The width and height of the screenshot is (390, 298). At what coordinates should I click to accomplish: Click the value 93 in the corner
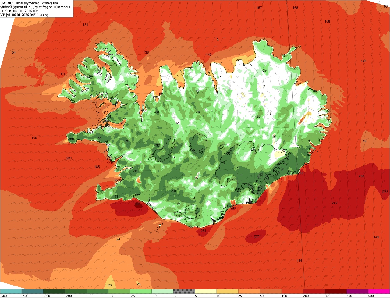pos(386,6)
